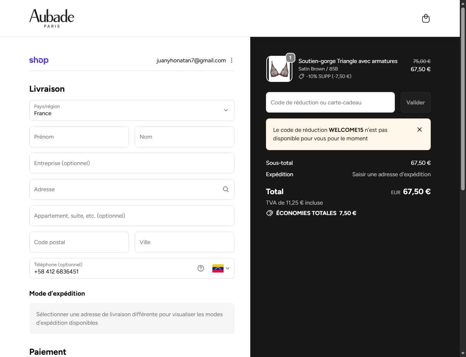Click the text Saisir une adresse d'expédition
466x357 pixels.
click(391, 174)
